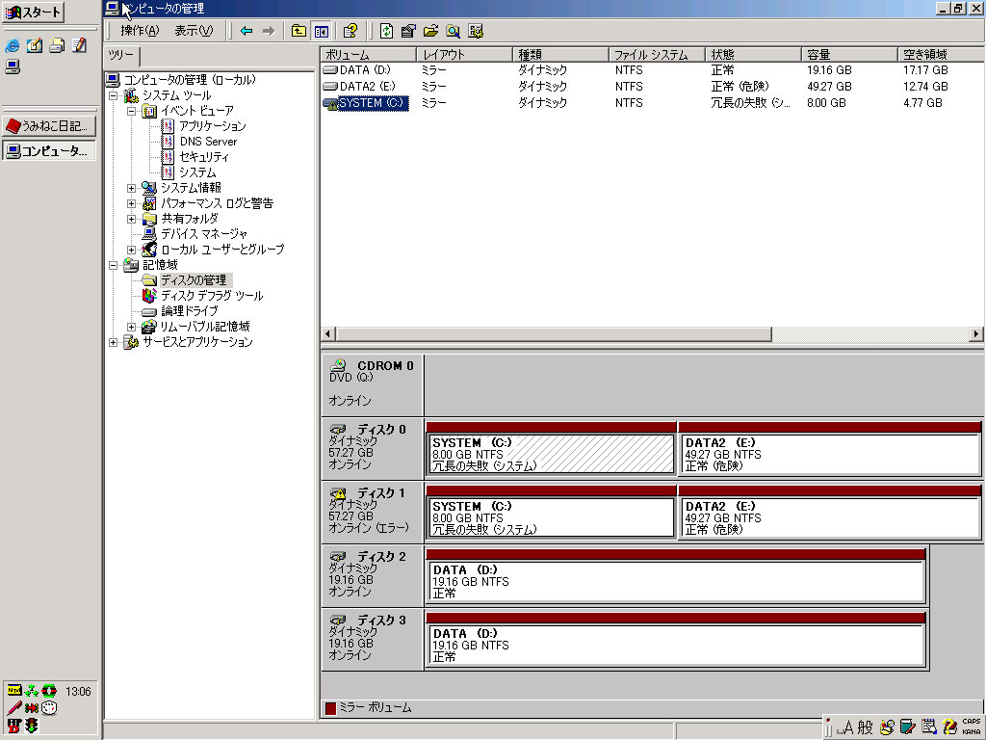Expand パフォーマンス ログと警告 node

click(x=131, y=204)
